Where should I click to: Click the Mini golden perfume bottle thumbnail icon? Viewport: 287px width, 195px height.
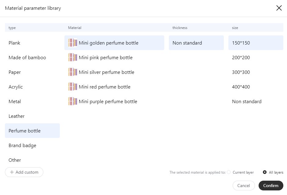tap(73, 43)
